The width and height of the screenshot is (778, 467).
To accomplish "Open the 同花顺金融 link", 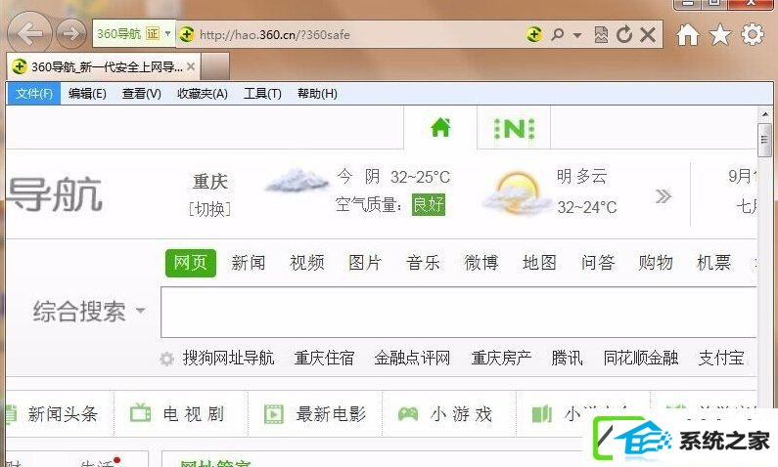I will coord(641,358).
